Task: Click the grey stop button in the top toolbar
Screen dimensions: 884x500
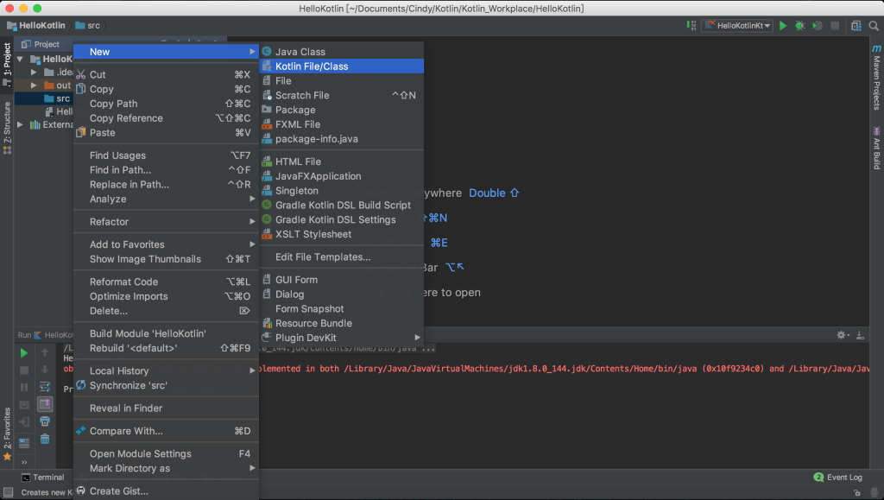Action: (835, 25)
